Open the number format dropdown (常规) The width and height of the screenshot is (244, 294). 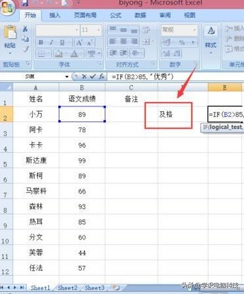pos(194,30)
